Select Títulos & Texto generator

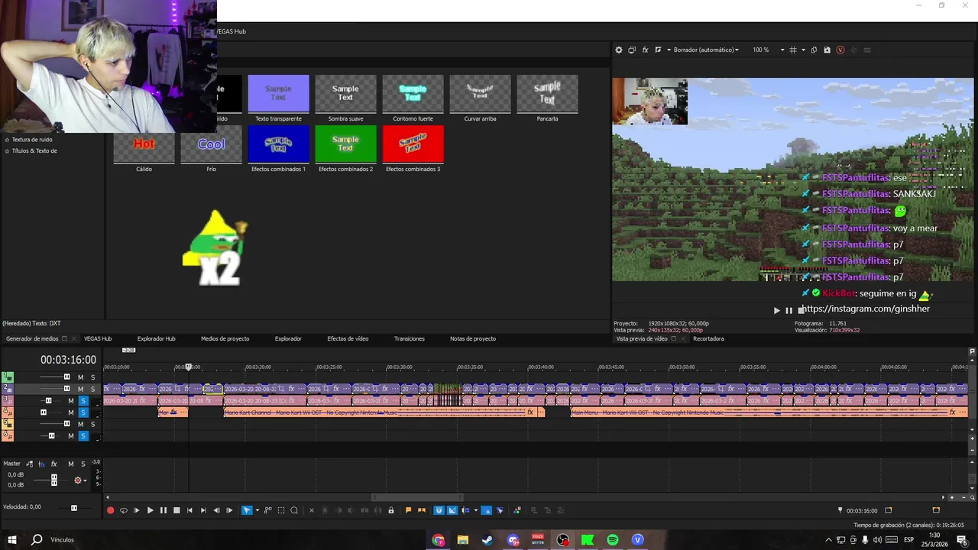coord(34,150)
